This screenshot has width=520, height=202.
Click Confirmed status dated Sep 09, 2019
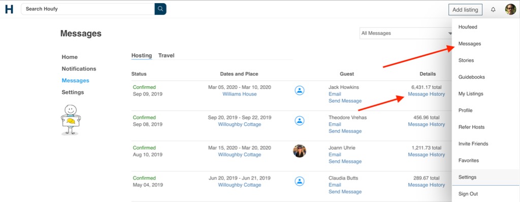pos(144,87)
